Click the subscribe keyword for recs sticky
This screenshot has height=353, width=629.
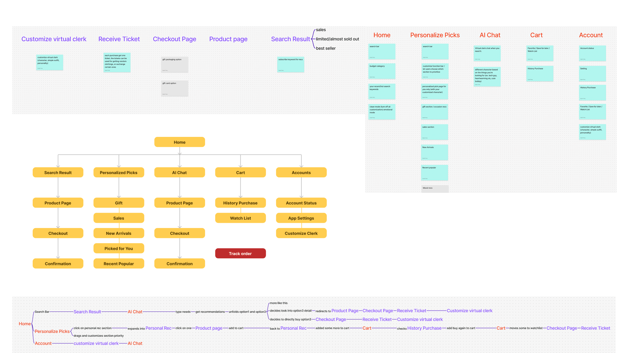(x=291, y=64)
